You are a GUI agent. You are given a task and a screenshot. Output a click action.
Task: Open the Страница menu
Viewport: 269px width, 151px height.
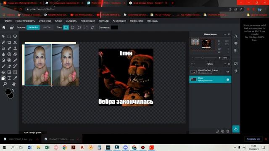pos(45,21)
